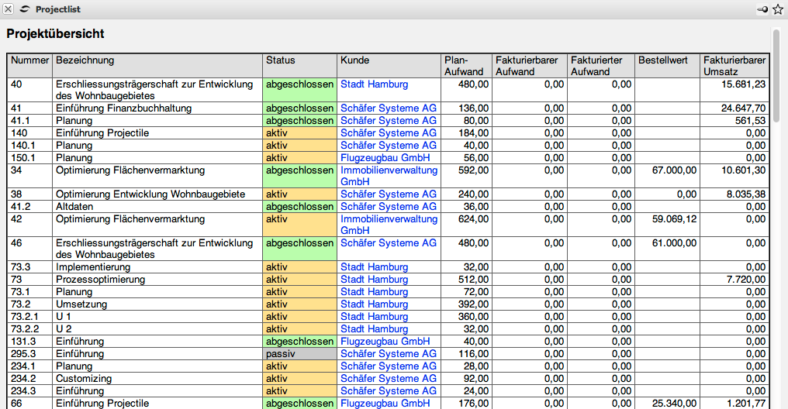The height and width of the screenshot is (409, 788).
Task: Click the Bezeichnung column header
Action: [x=85, y=60]
